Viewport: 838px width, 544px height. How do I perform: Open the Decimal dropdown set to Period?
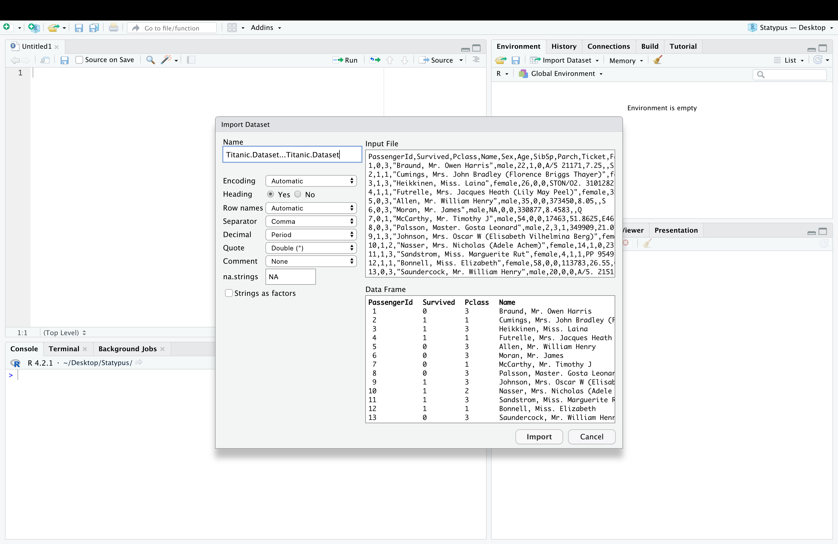(311, 235)
